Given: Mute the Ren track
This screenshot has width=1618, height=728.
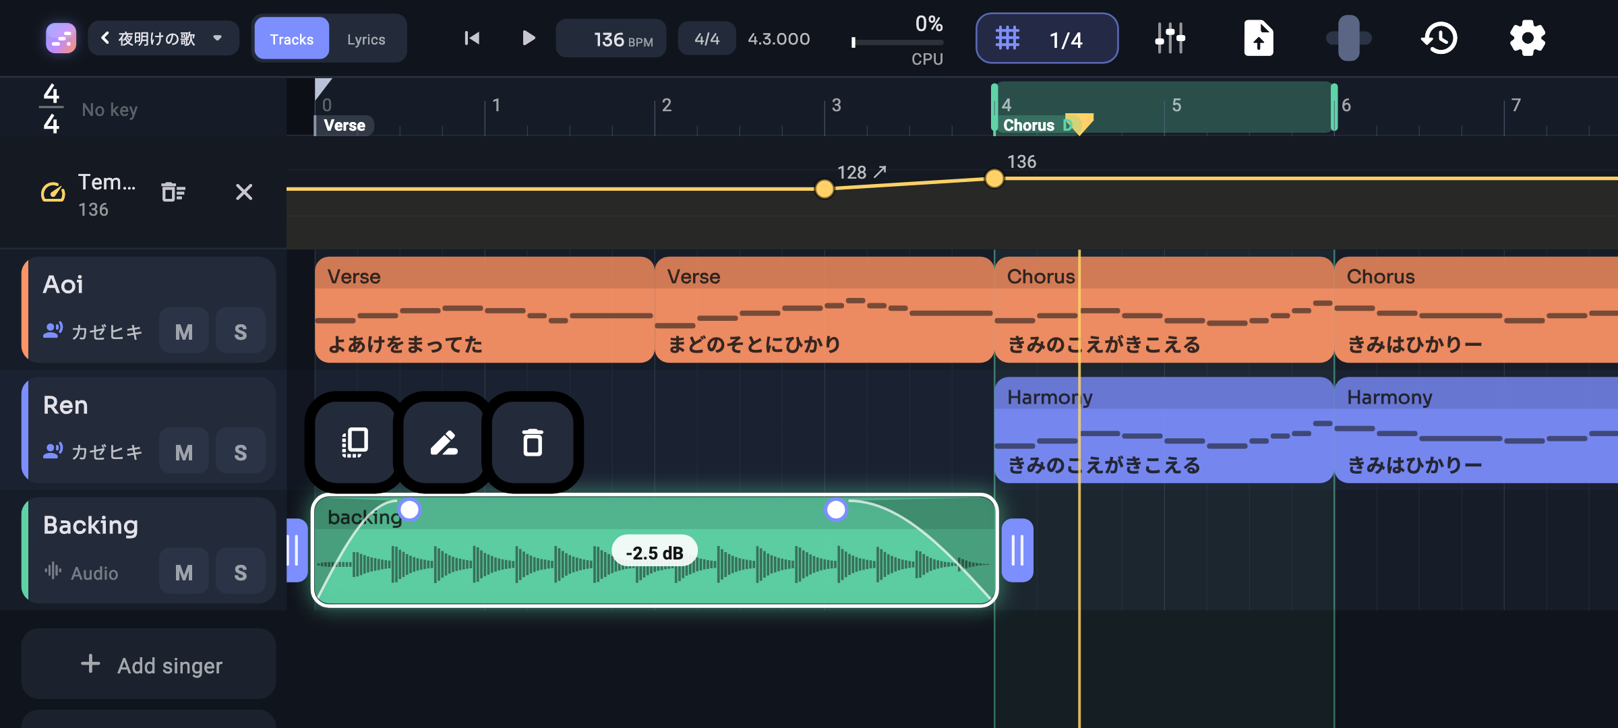Looking at the screenshot, I should [x=183, y=452].
